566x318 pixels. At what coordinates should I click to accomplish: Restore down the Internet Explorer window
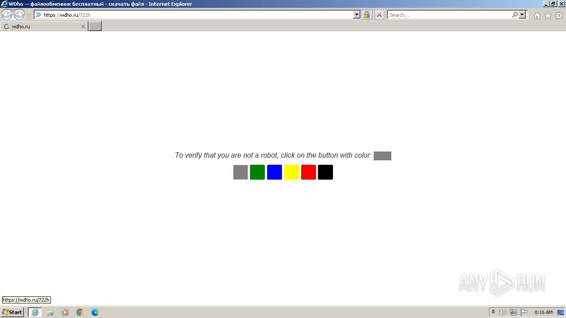(x=553, y=4)
